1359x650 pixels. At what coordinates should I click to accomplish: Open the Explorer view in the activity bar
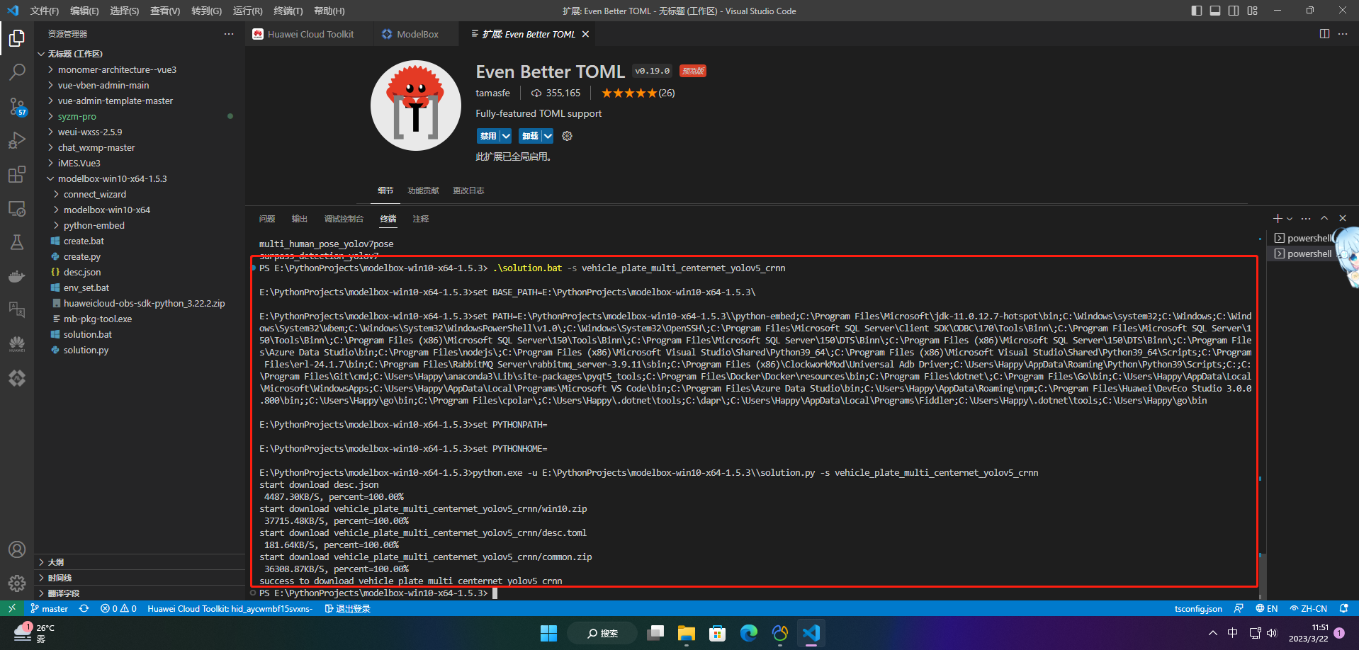coord(17,38)
